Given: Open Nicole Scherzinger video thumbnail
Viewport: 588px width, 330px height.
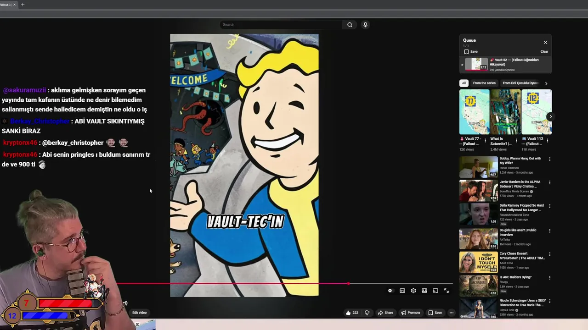Looking at the screenshot, I should (x=478, y=308).
